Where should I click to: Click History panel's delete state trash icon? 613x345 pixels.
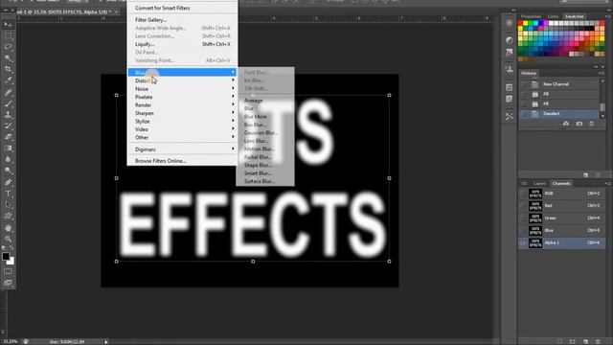592,124
